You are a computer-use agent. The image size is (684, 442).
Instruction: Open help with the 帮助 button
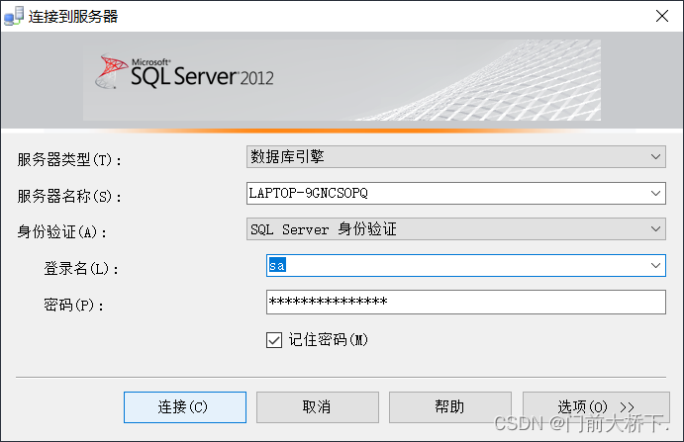click(449, 406)
